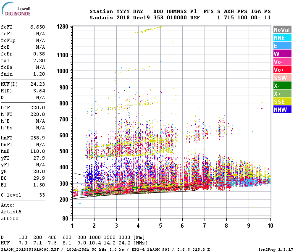Screen dimensions: 294x252
Task: Click the 10 MHz frequency axis label
Action: tap(270, 226)
